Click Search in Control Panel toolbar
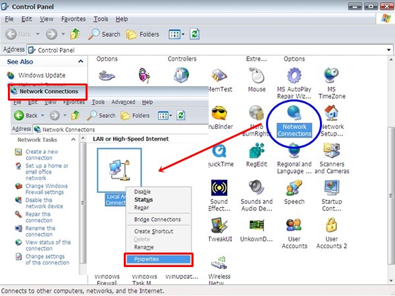Image resolution: width=395 pixels, height=296 pixels. [x=104, y=34]
